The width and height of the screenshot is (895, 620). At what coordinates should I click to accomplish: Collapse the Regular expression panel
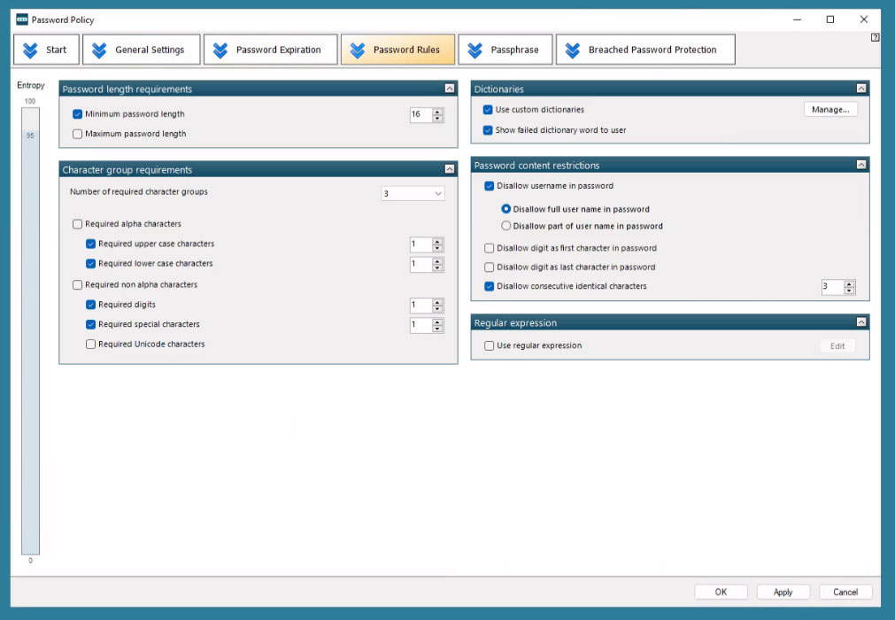tap(861, 322)
